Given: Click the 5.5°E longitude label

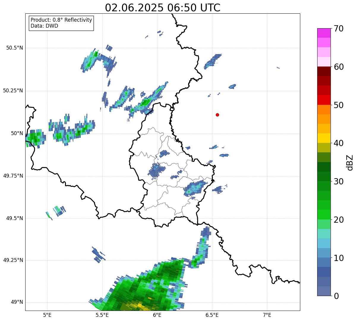Looking at the screenshot, I should tap(102, 315).
